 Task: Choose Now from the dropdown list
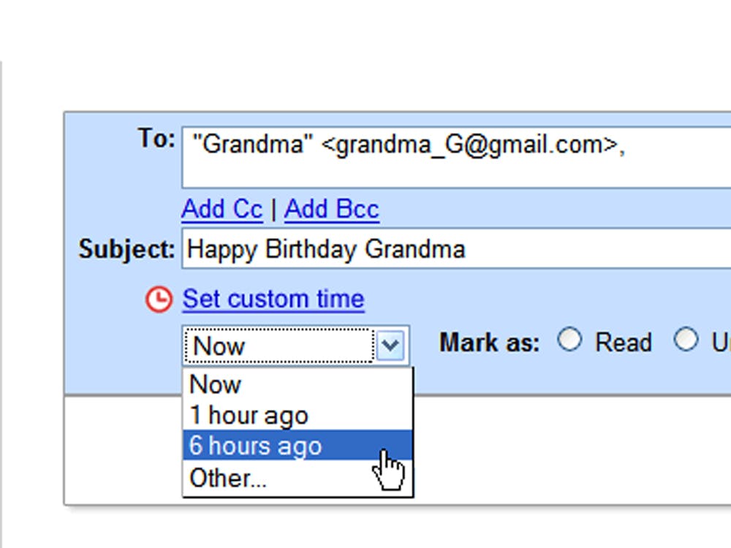click(298, 384)
